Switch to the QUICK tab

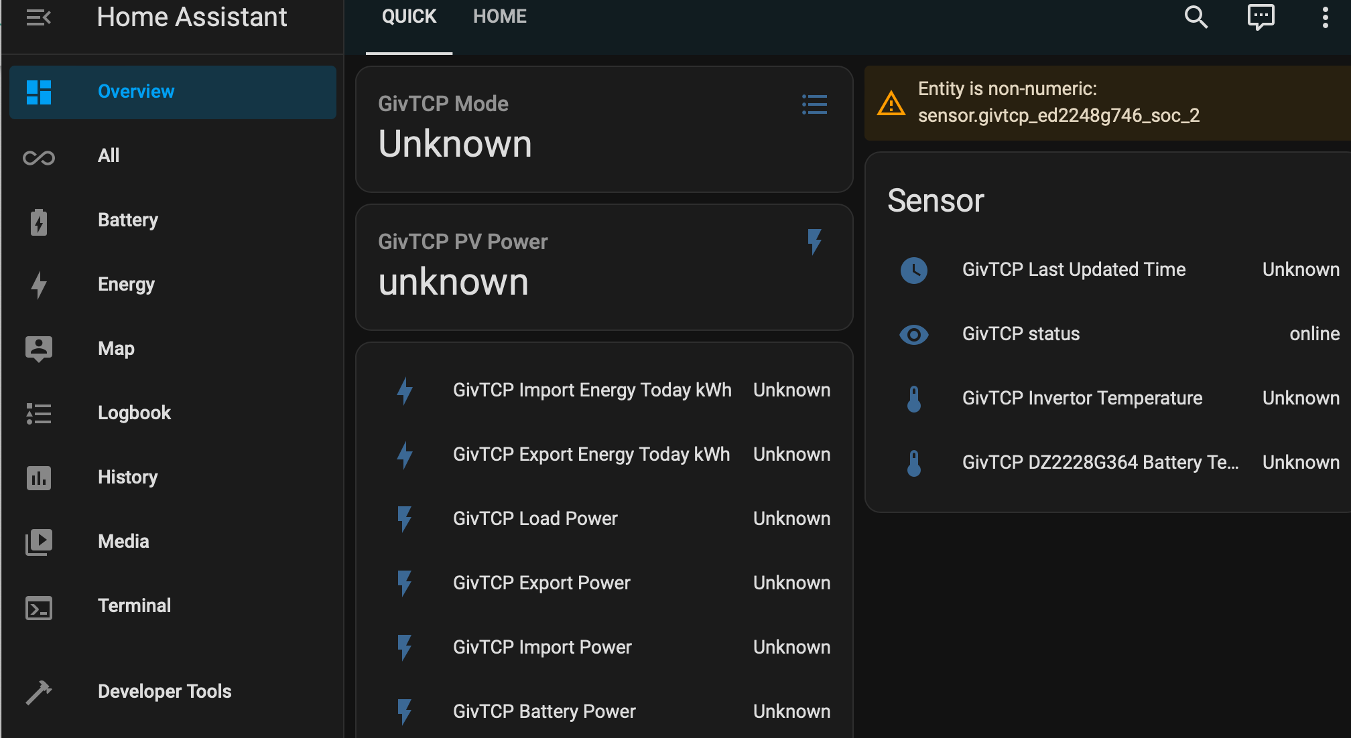coord(409,17)
